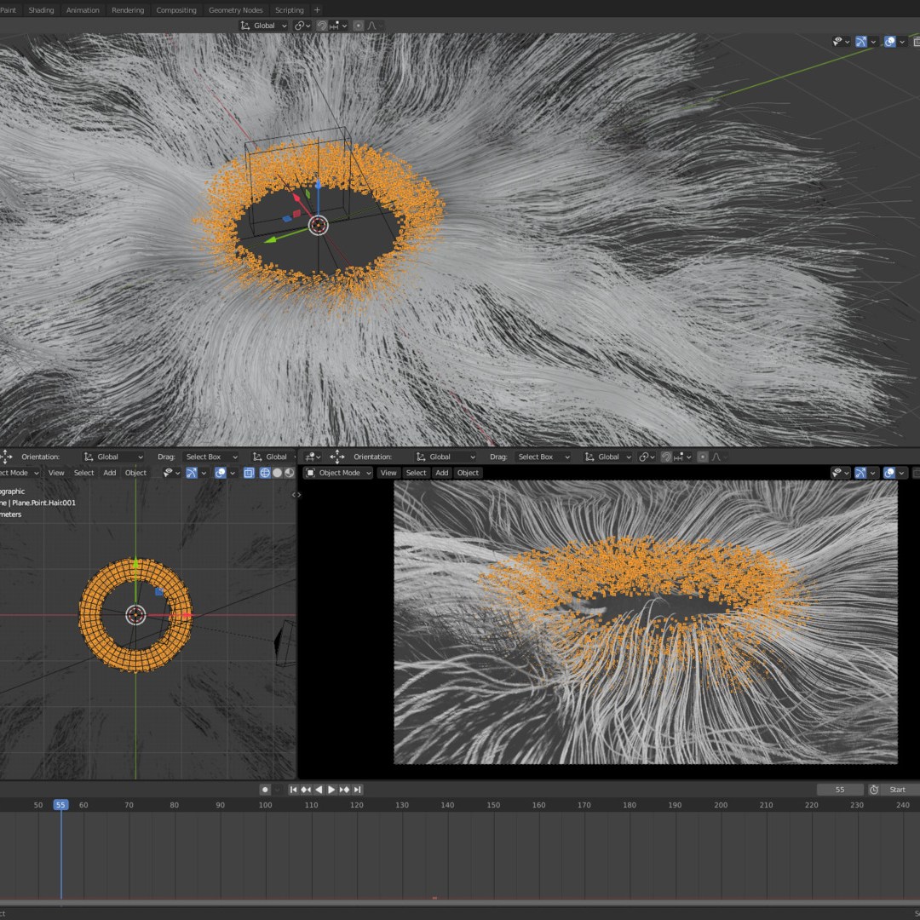Toggle overlays in the bottom-right viewport
This screenshot has height=920, width=920.
tap(889, 473)
